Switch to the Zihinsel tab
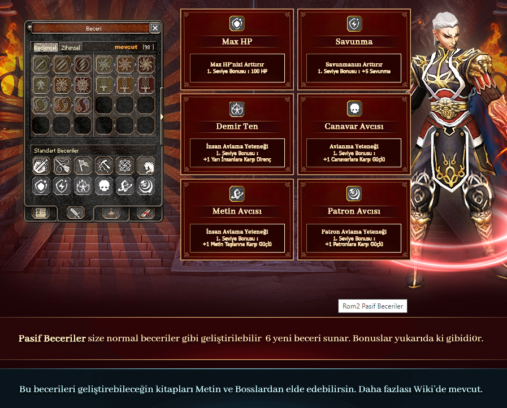This screenshot has width=507, height=408. [71, 47]
